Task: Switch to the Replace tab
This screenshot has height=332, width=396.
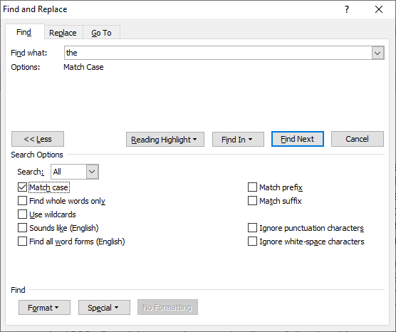Action: (x=63, y=33)
